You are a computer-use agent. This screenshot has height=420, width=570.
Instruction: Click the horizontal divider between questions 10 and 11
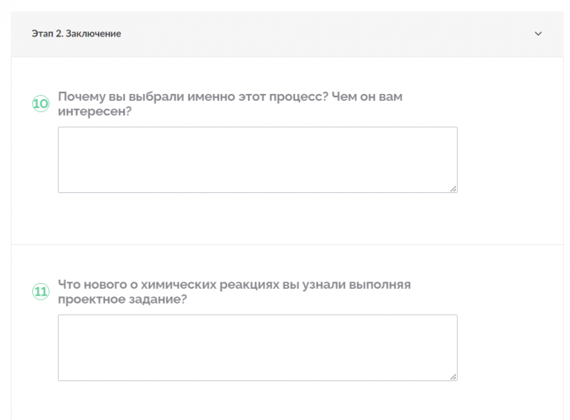(287, 245)
